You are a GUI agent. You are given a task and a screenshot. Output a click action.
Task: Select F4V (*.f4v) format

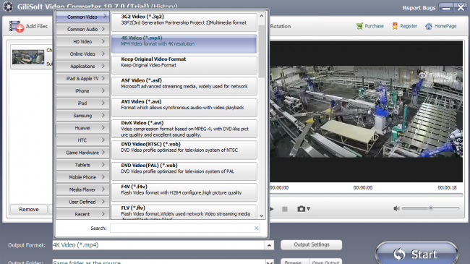(184, 192)
